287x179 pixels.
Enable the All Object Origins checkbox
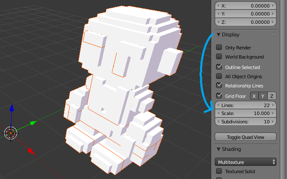pos(219,76)
